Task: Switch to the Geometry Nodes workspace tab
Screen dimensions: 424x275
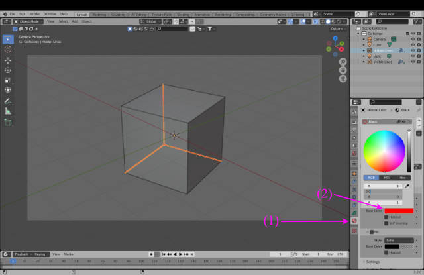Action: tap(273, 15)
